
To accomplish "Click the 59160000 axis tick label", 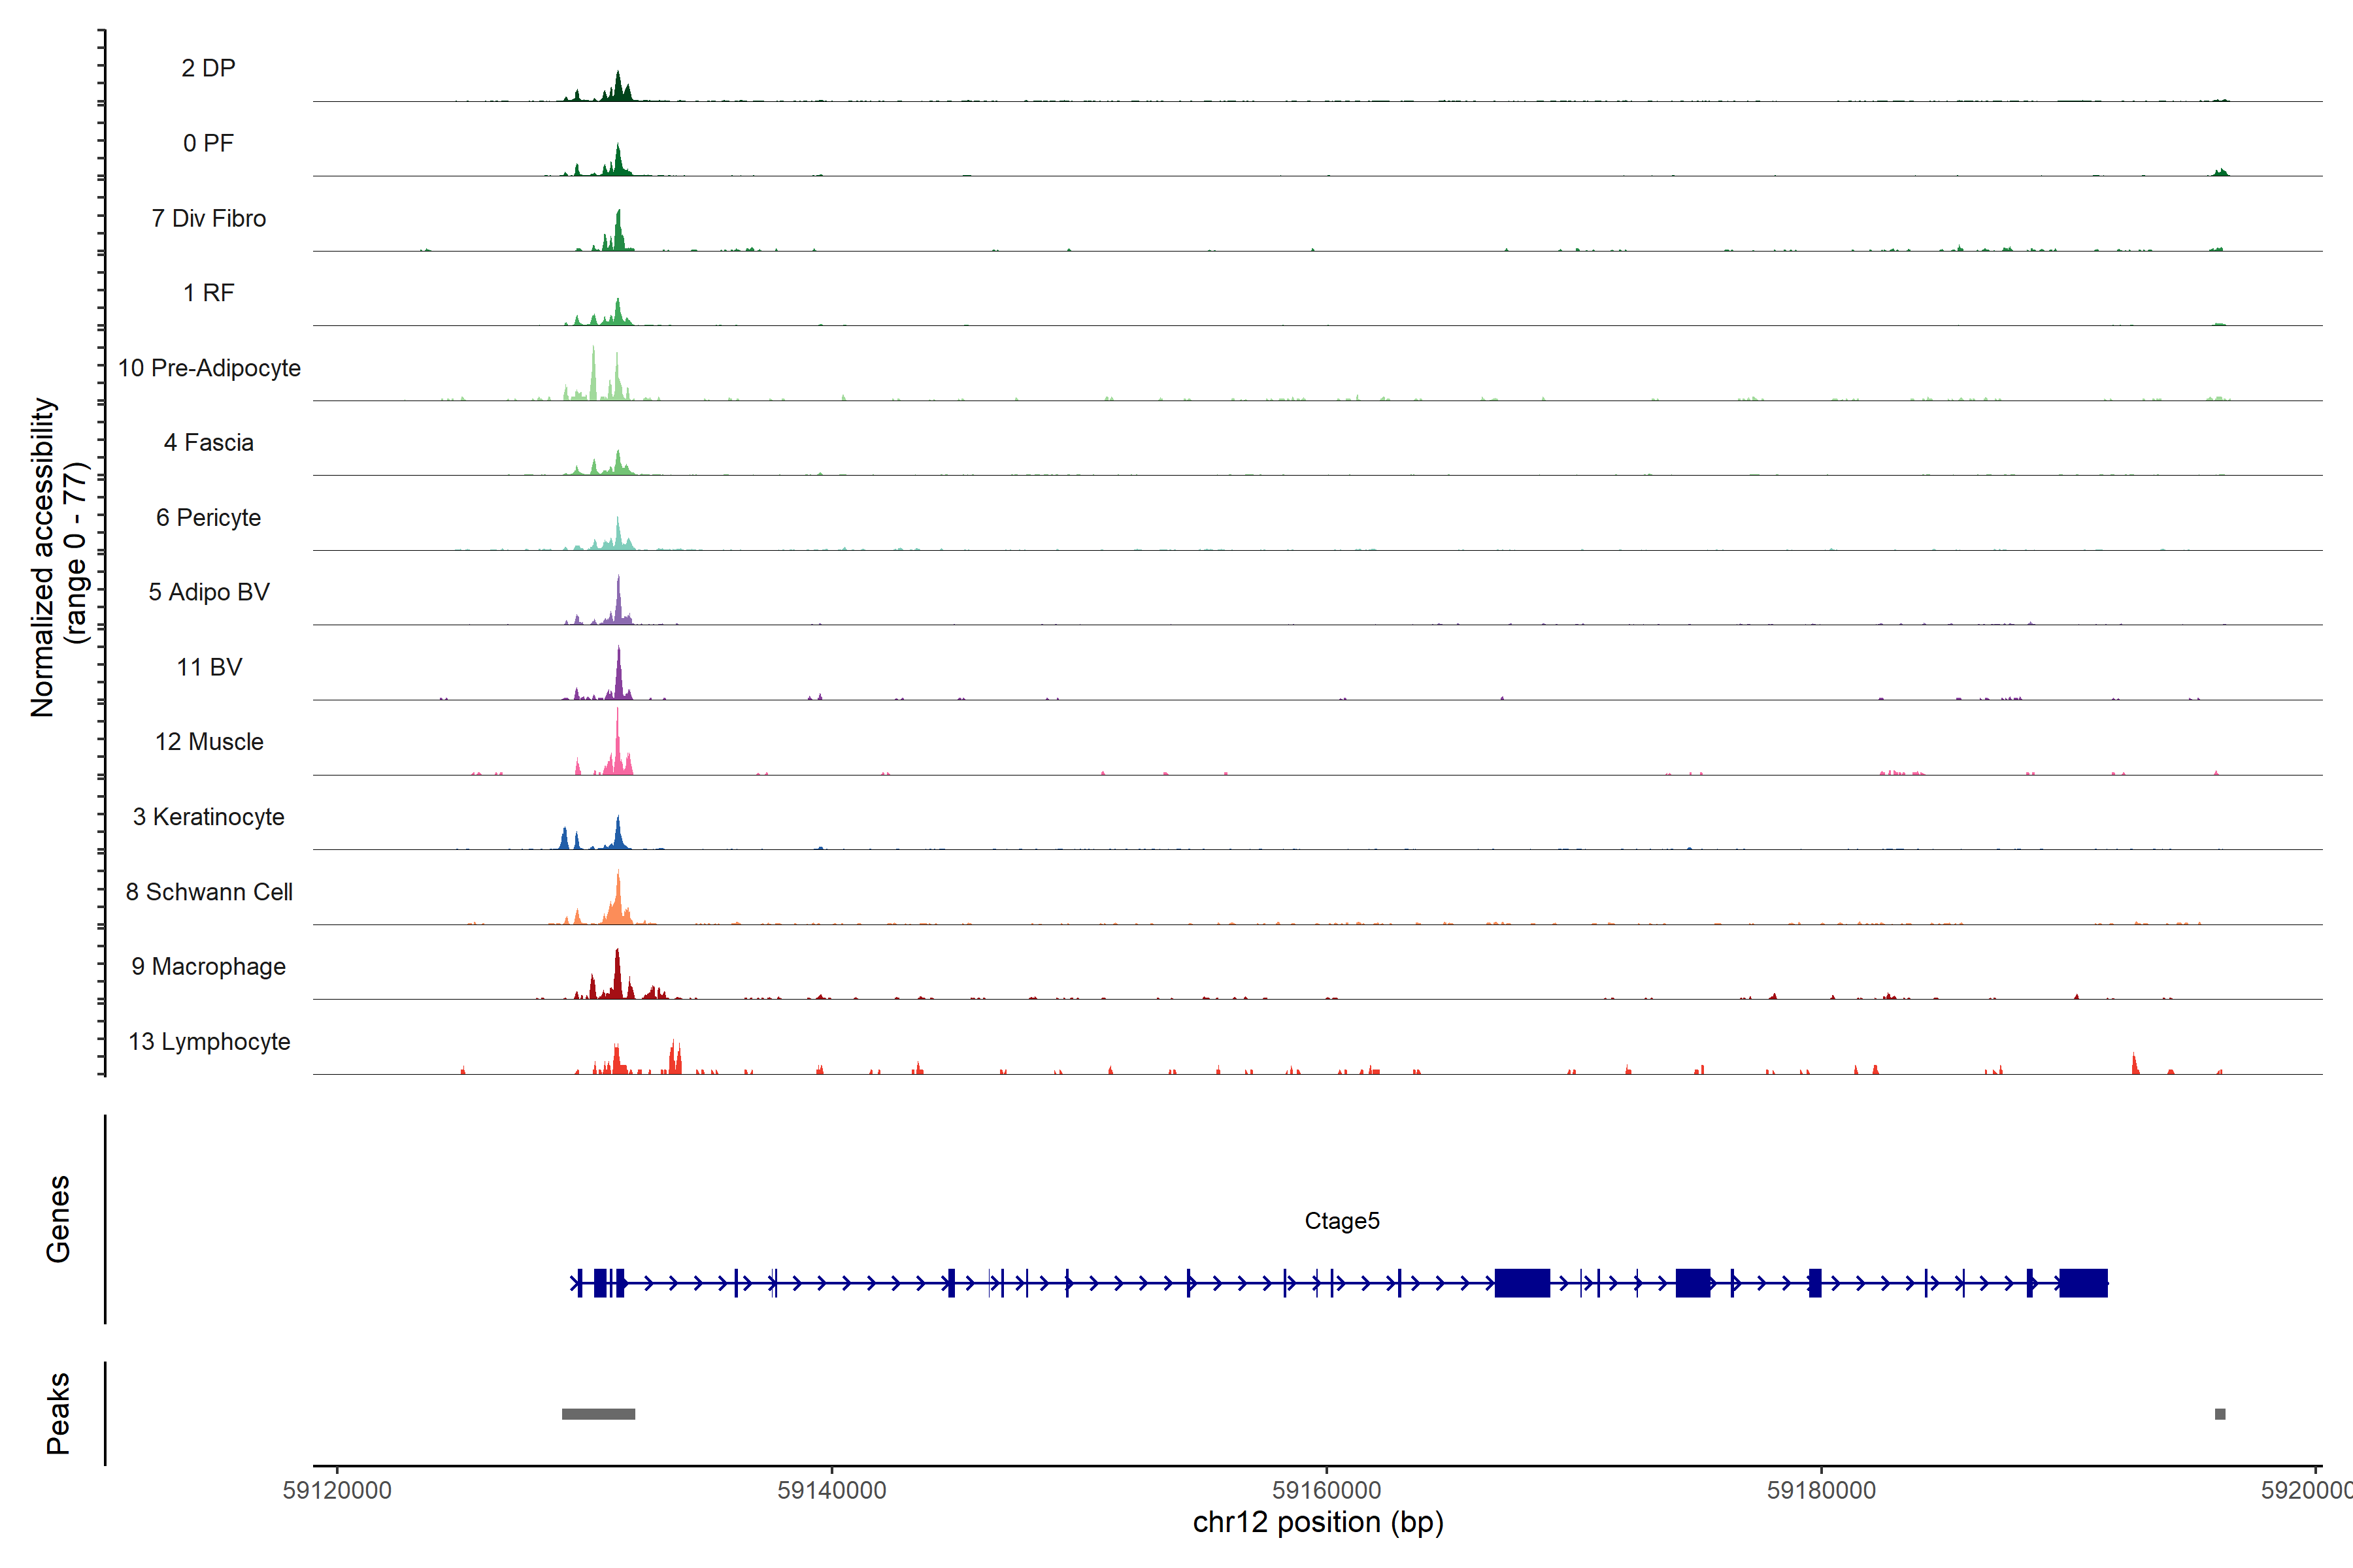I will click(1326, 1490).
